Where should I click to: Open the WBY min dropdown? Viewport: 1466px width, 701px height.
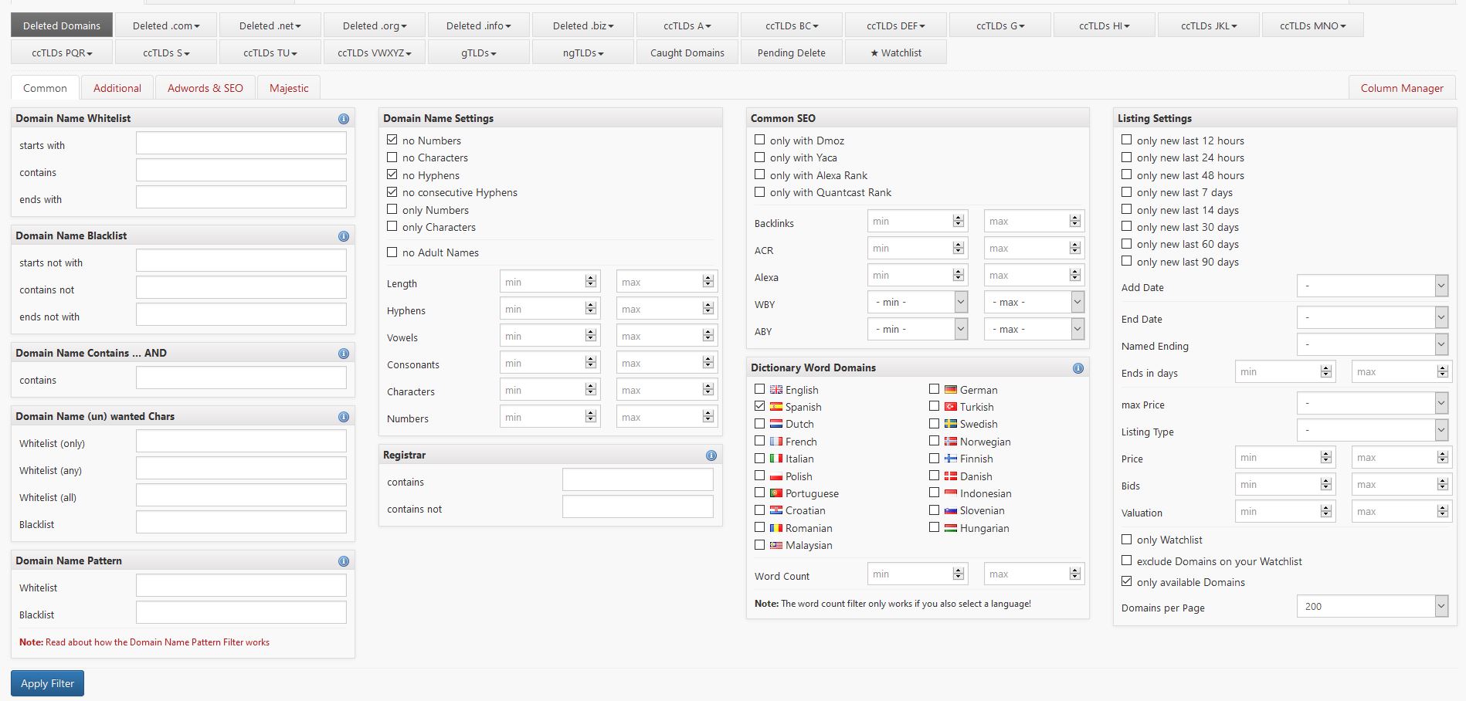(918, 302)
